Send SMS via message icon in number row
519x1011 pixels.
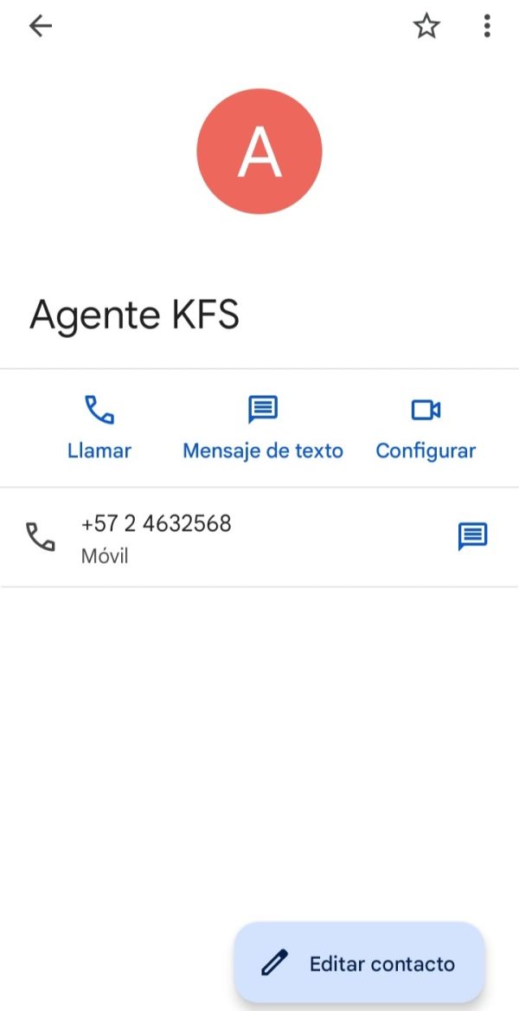coord(472,536)
